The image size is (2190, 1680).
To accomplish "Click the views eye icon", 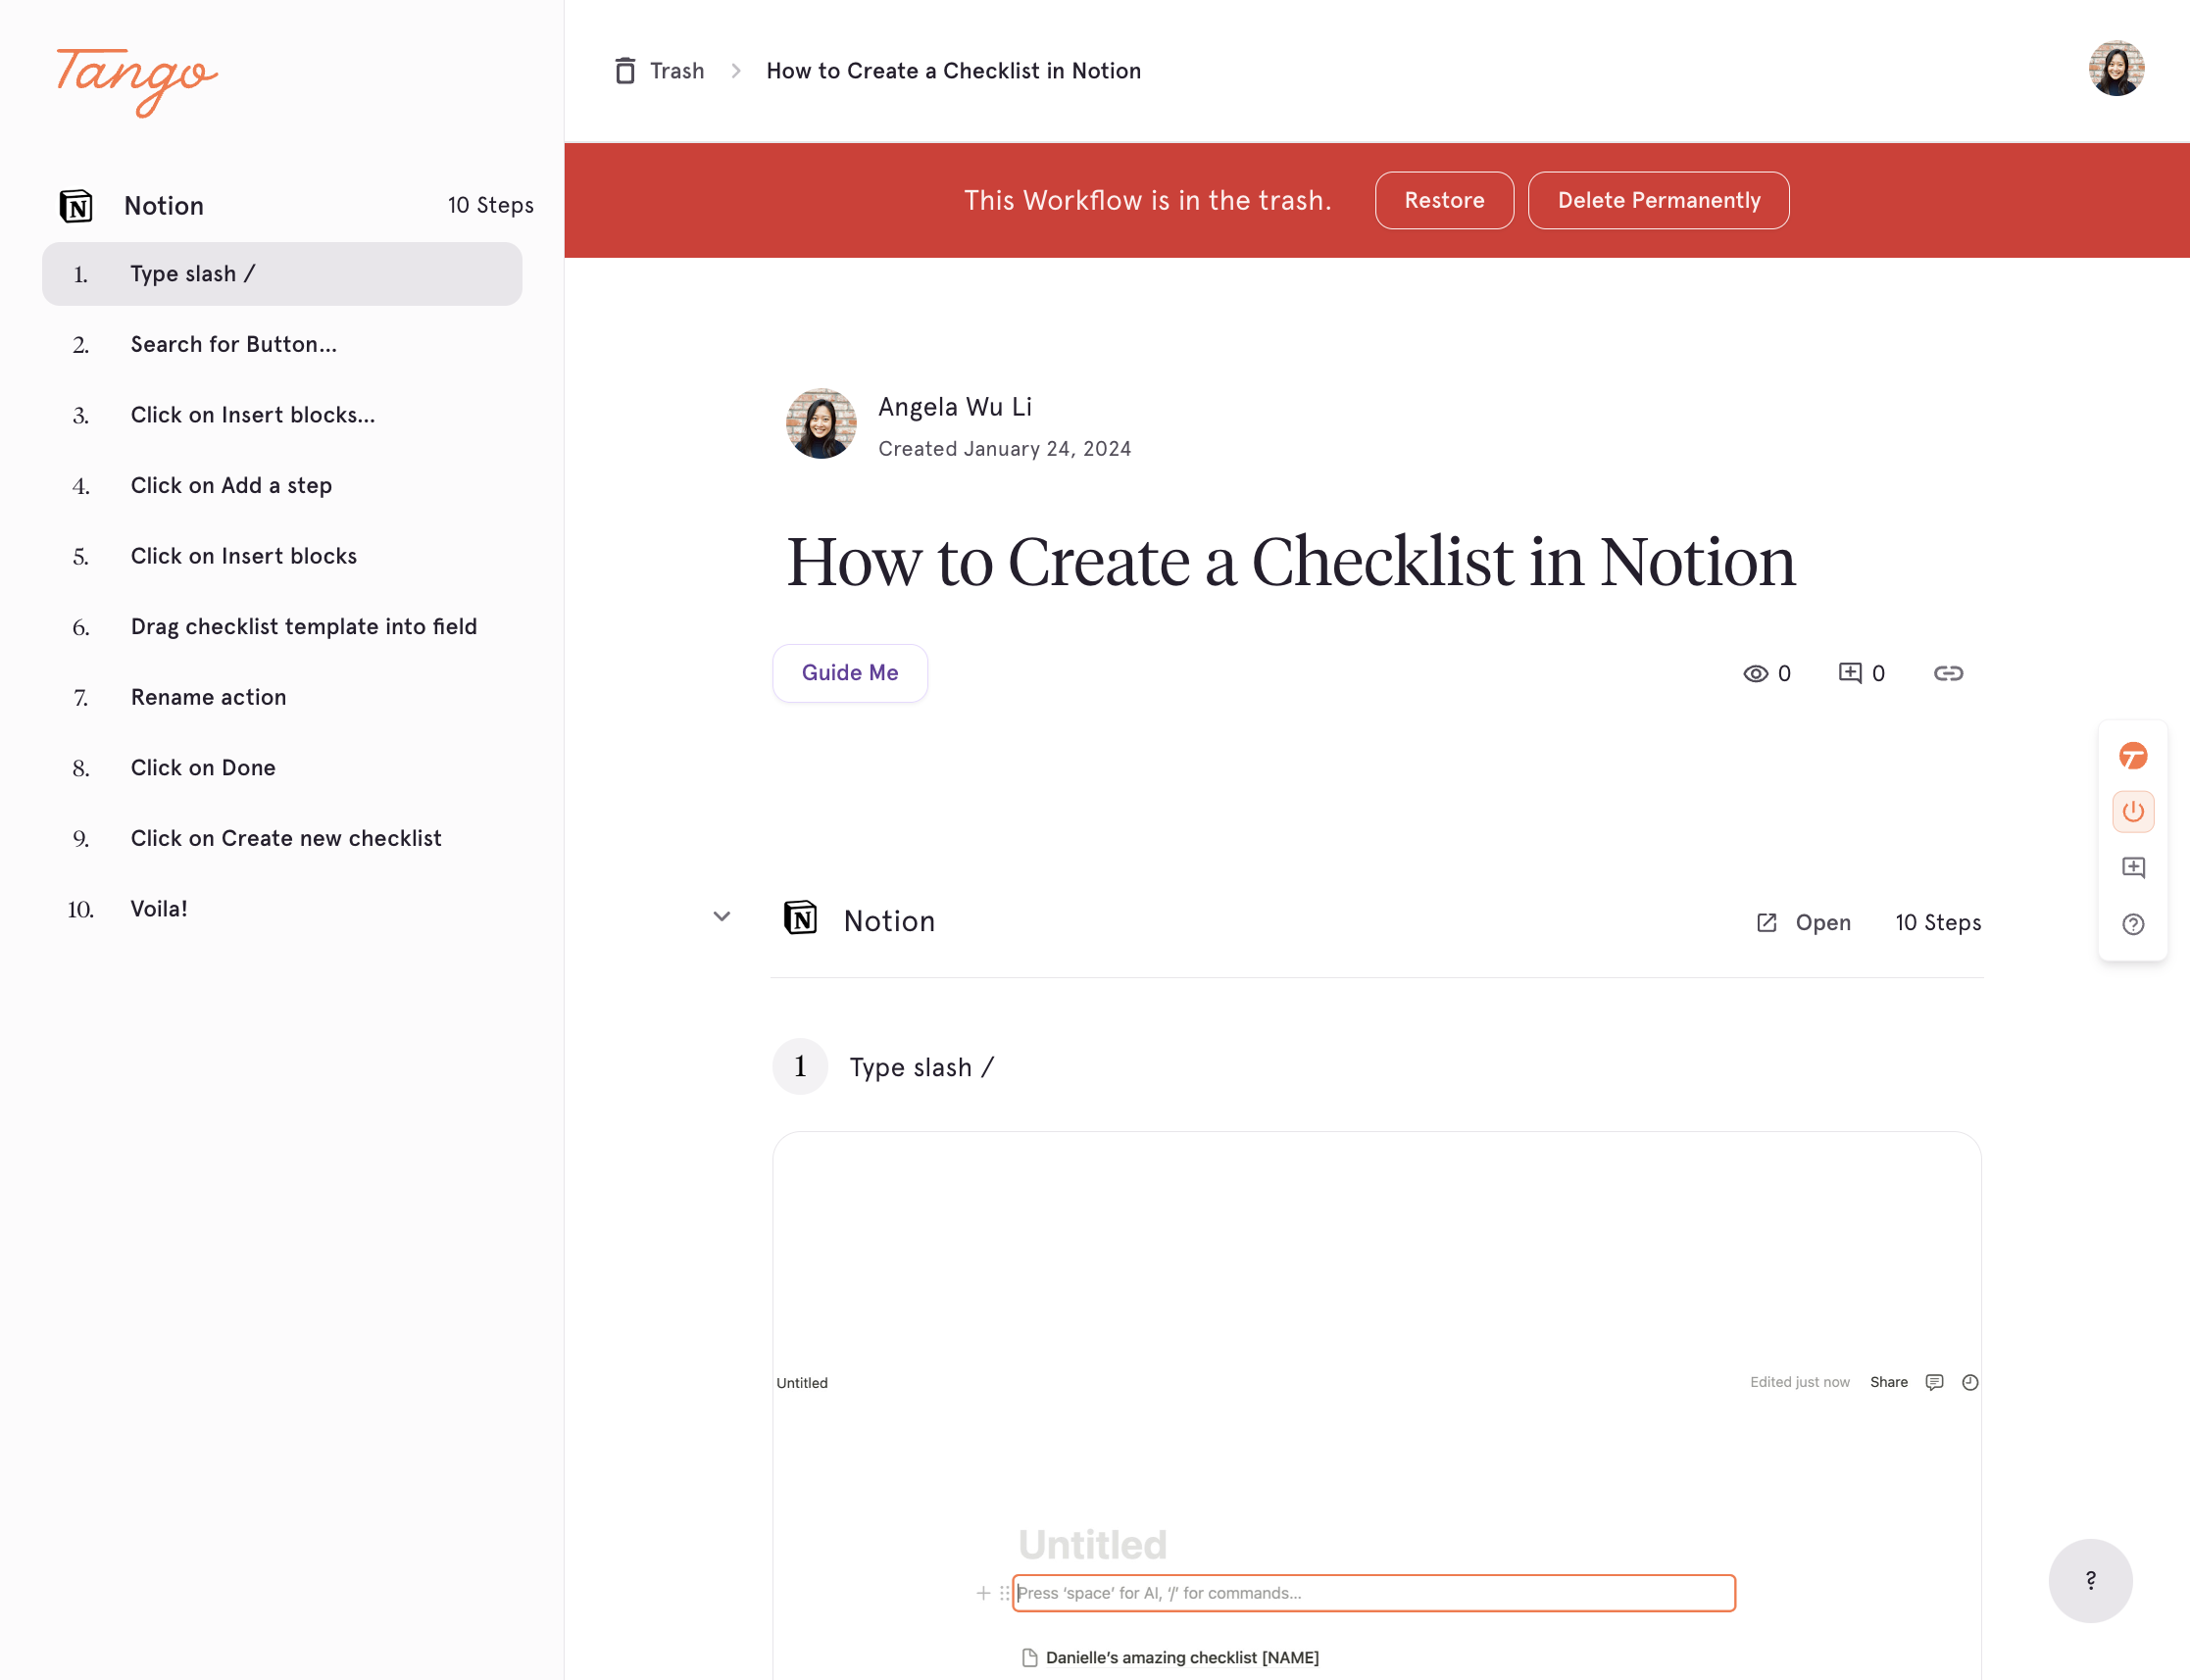I will [x=1755, y=674].
